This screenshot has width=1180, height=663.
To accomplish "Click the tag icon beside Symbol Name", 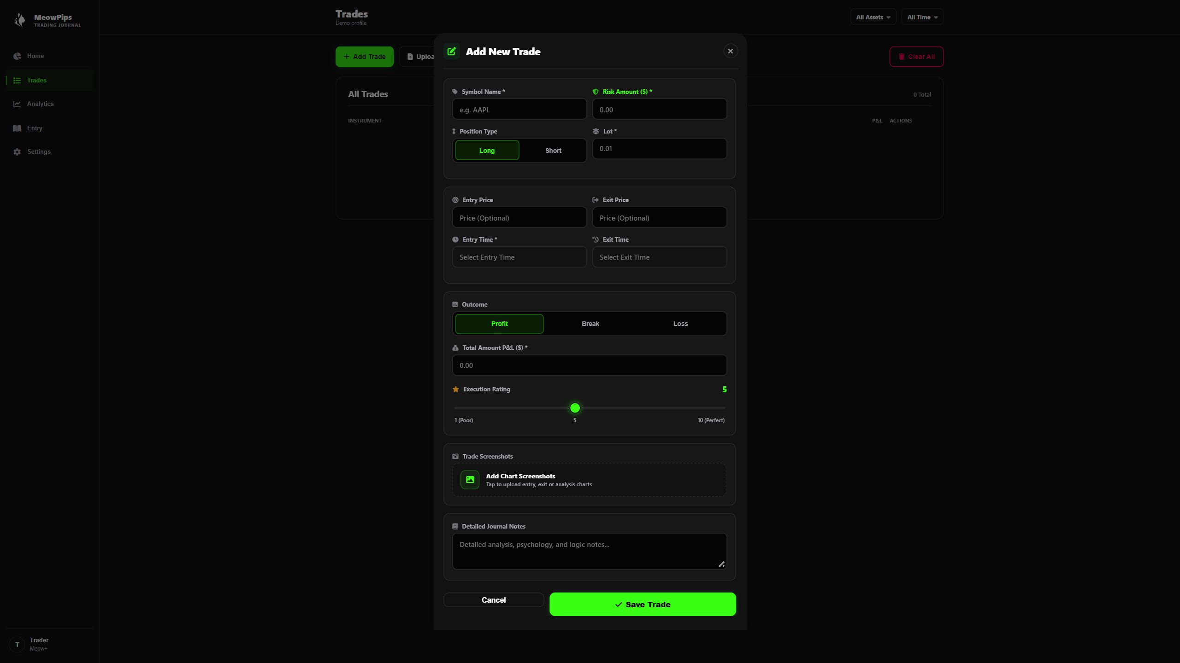I will coord(455,92).
